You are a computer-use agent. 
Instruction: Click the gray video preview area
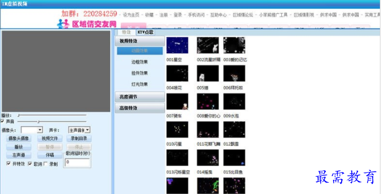(x=56, y=71)
